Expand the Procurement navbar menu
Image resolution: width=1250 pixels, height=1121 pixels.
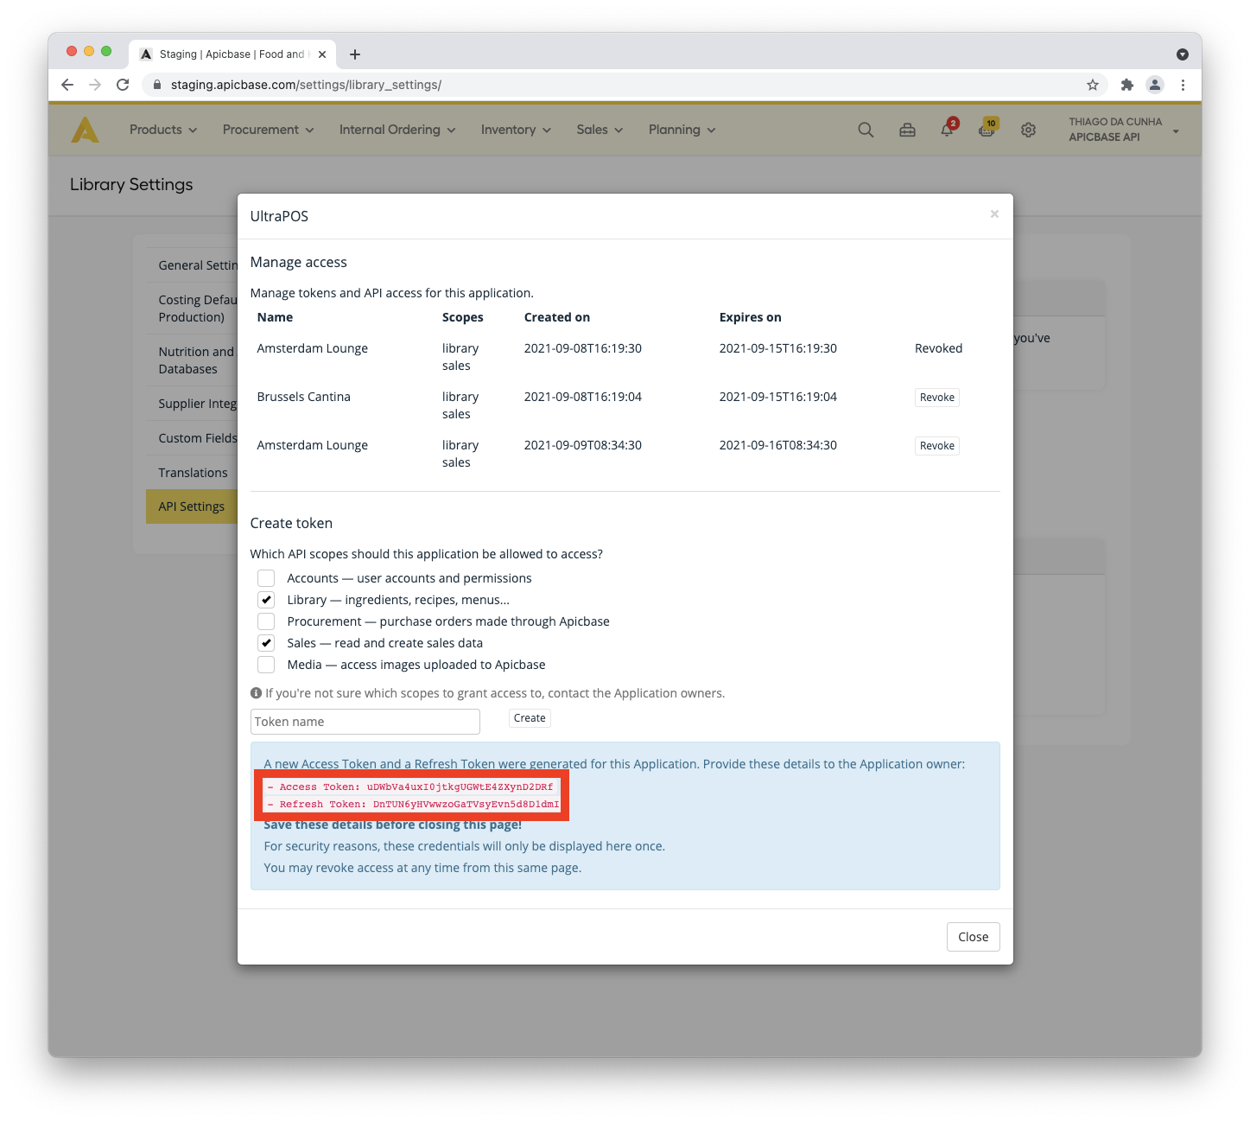pos(268,130)
